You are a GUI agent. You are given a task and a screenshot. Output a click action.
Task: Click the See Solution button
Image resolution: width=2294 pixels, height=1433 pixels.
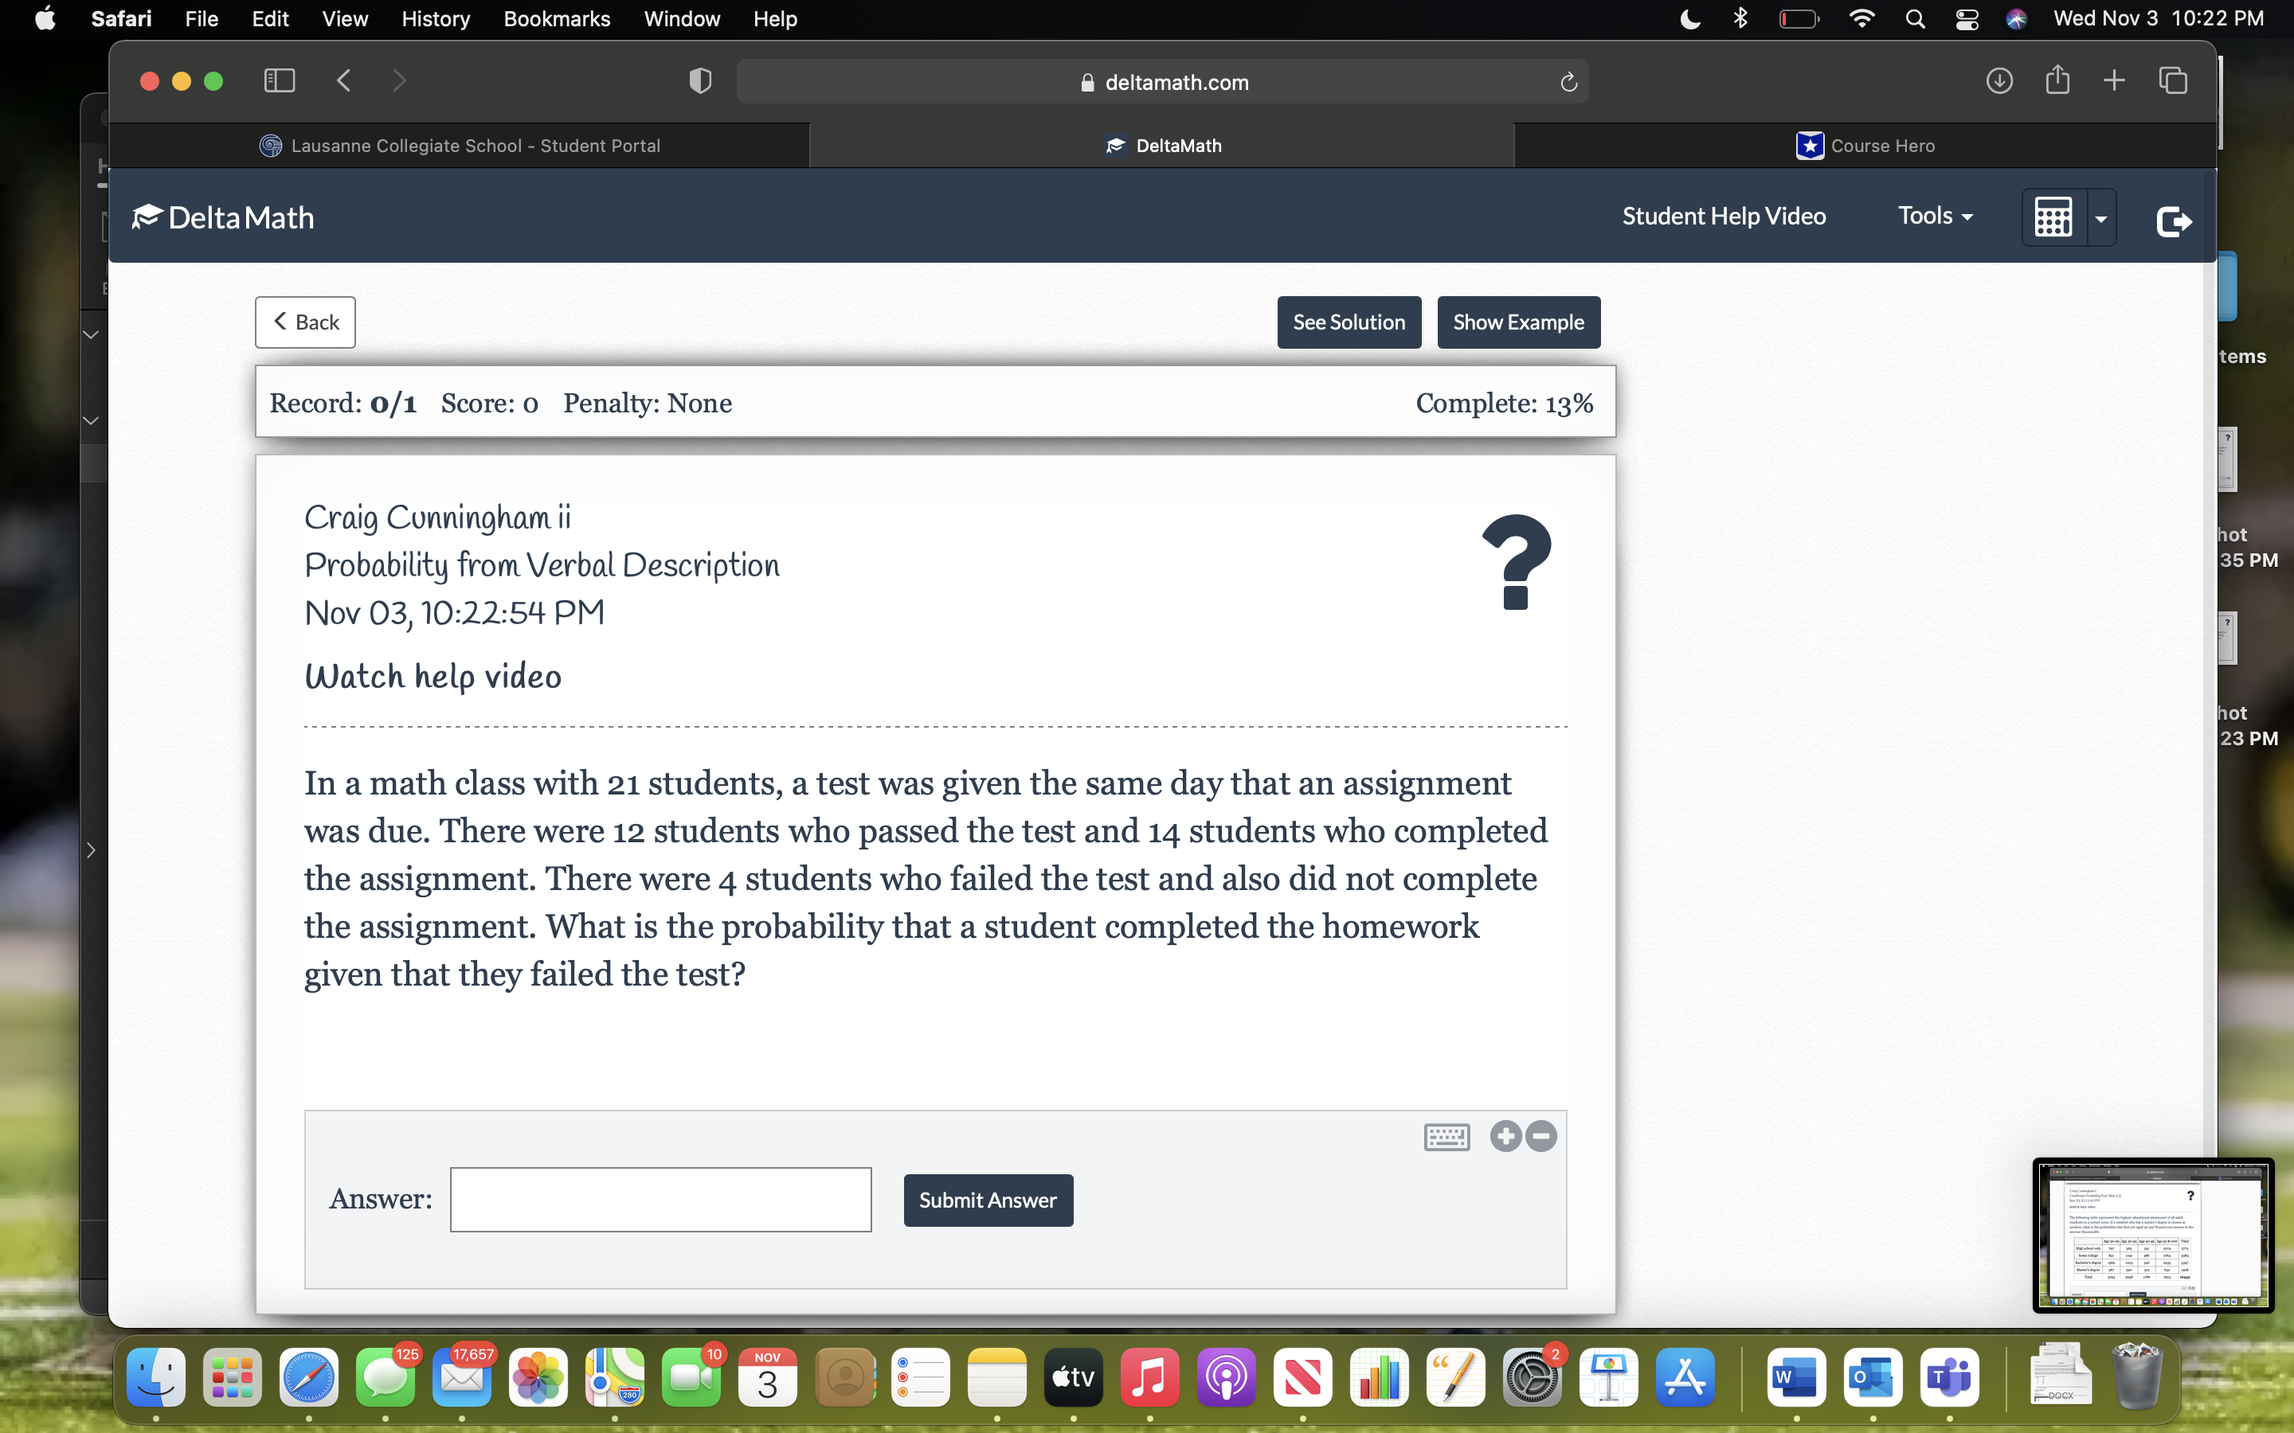[x=1349, y=322]
